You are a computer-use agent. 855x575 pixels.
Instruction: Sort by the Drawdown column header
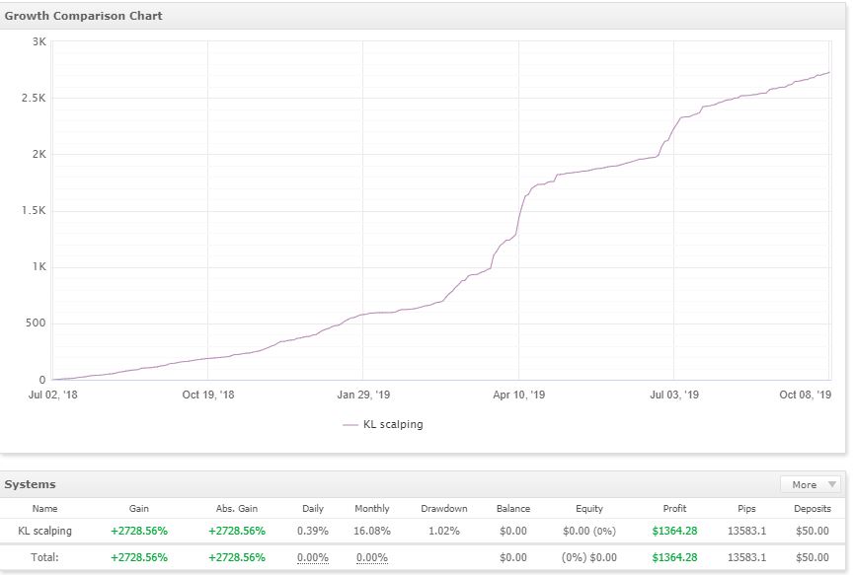point(443,509)
